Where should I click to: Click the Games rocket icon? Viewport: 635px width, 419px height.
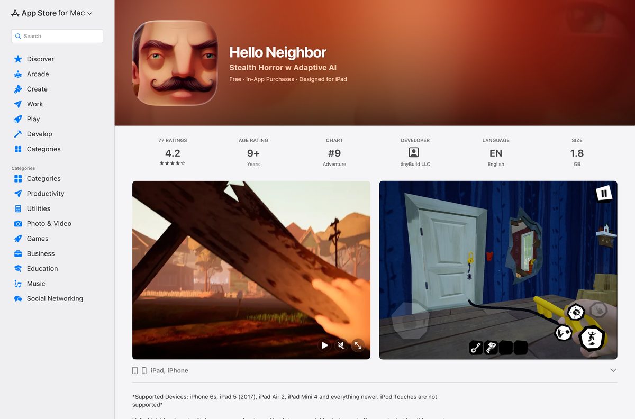pos(18,239)
